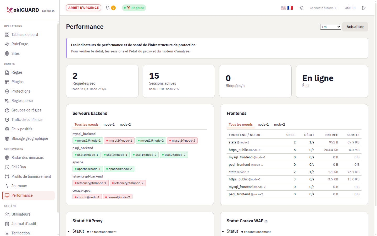This screenshot has width=377, height=236.
Task: Click mysql2@node-1 server badge
Action: point(119,141)
